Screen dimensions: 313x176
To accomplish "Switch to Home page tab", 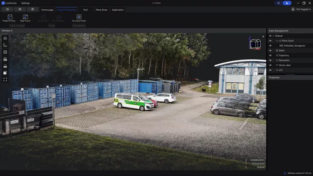I will tap(47, 10).
